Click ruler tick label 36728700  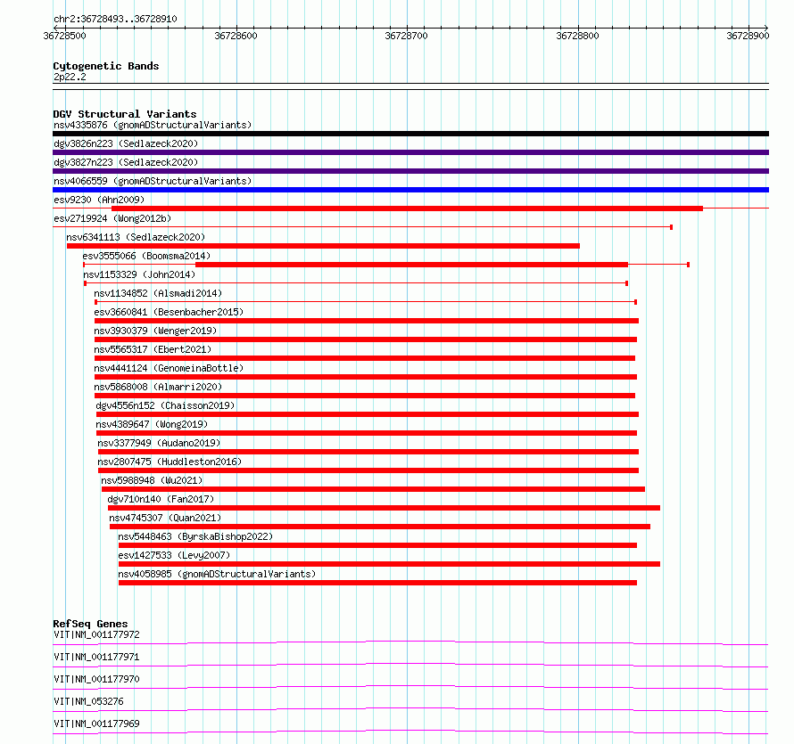(407, 36)
